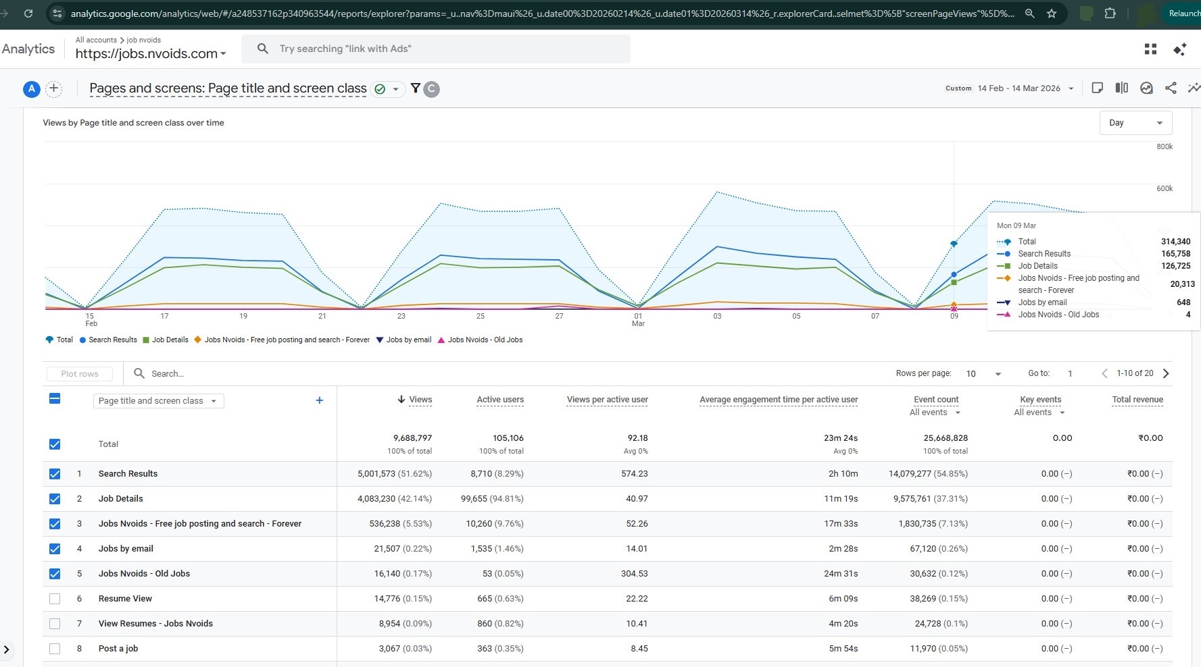Screen dimensions: 1201x667
Task: Go to next table page arrow
Action: 1166,373
